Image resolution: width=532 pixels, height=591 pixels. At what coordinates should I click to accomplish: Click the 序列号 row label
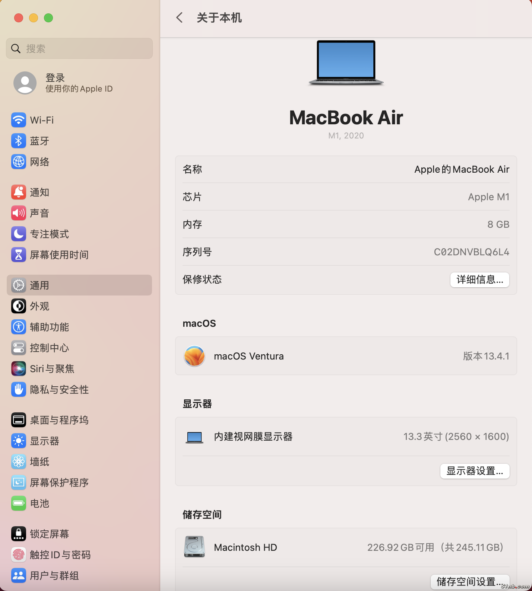pyautogui.click(x=197, y=252)
